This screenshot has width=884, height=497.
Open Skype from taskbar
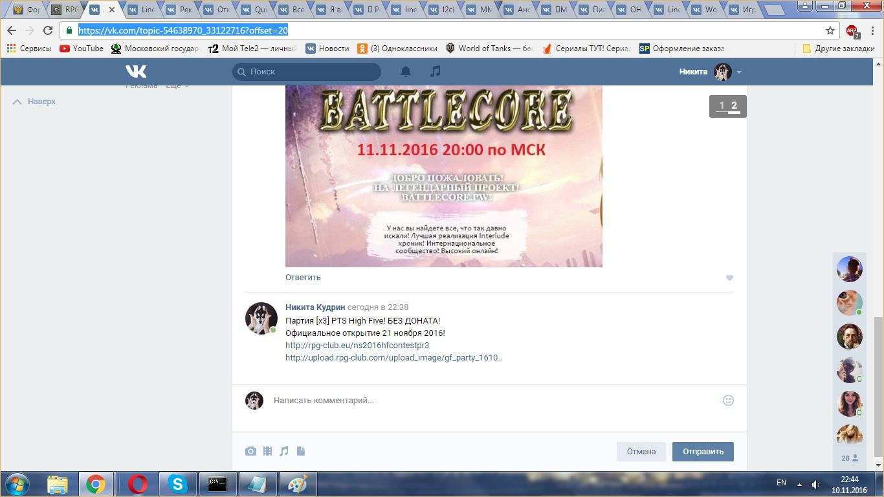point(177,484)
